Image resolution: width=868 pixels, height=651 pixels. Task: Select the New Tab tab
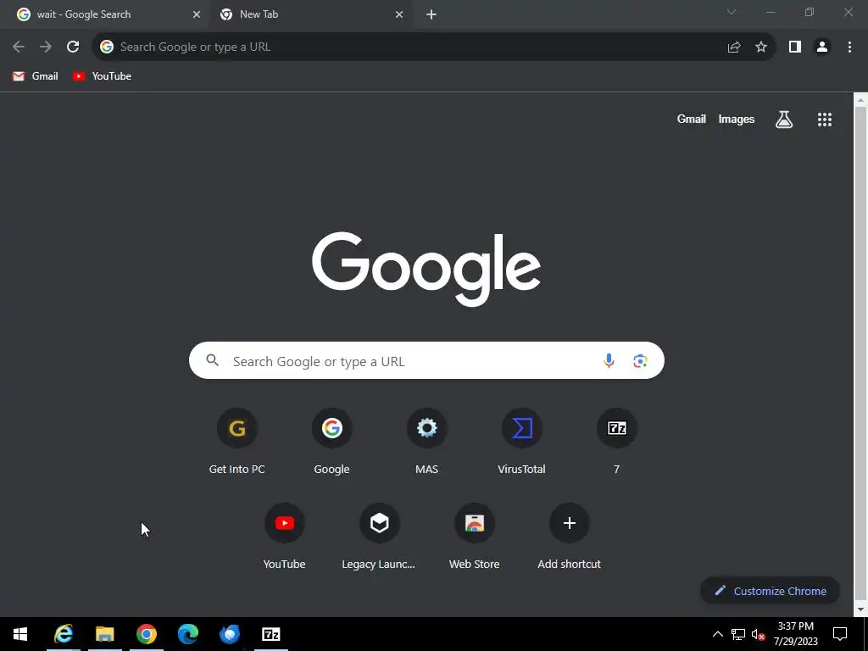point(310,15)
